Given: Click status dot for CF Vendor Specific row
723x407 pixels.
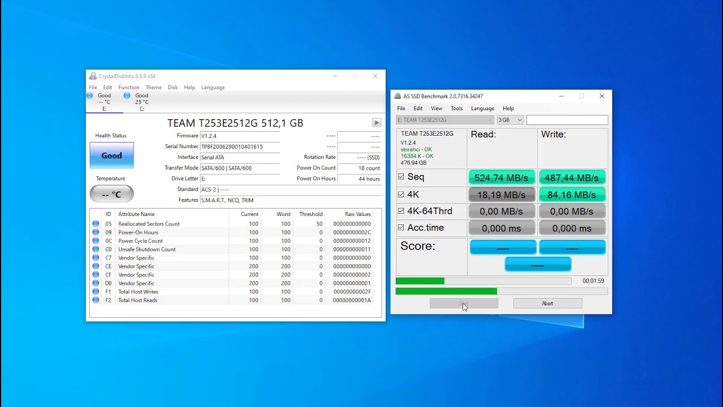Looking at the screenshot, I should point(95,275).
